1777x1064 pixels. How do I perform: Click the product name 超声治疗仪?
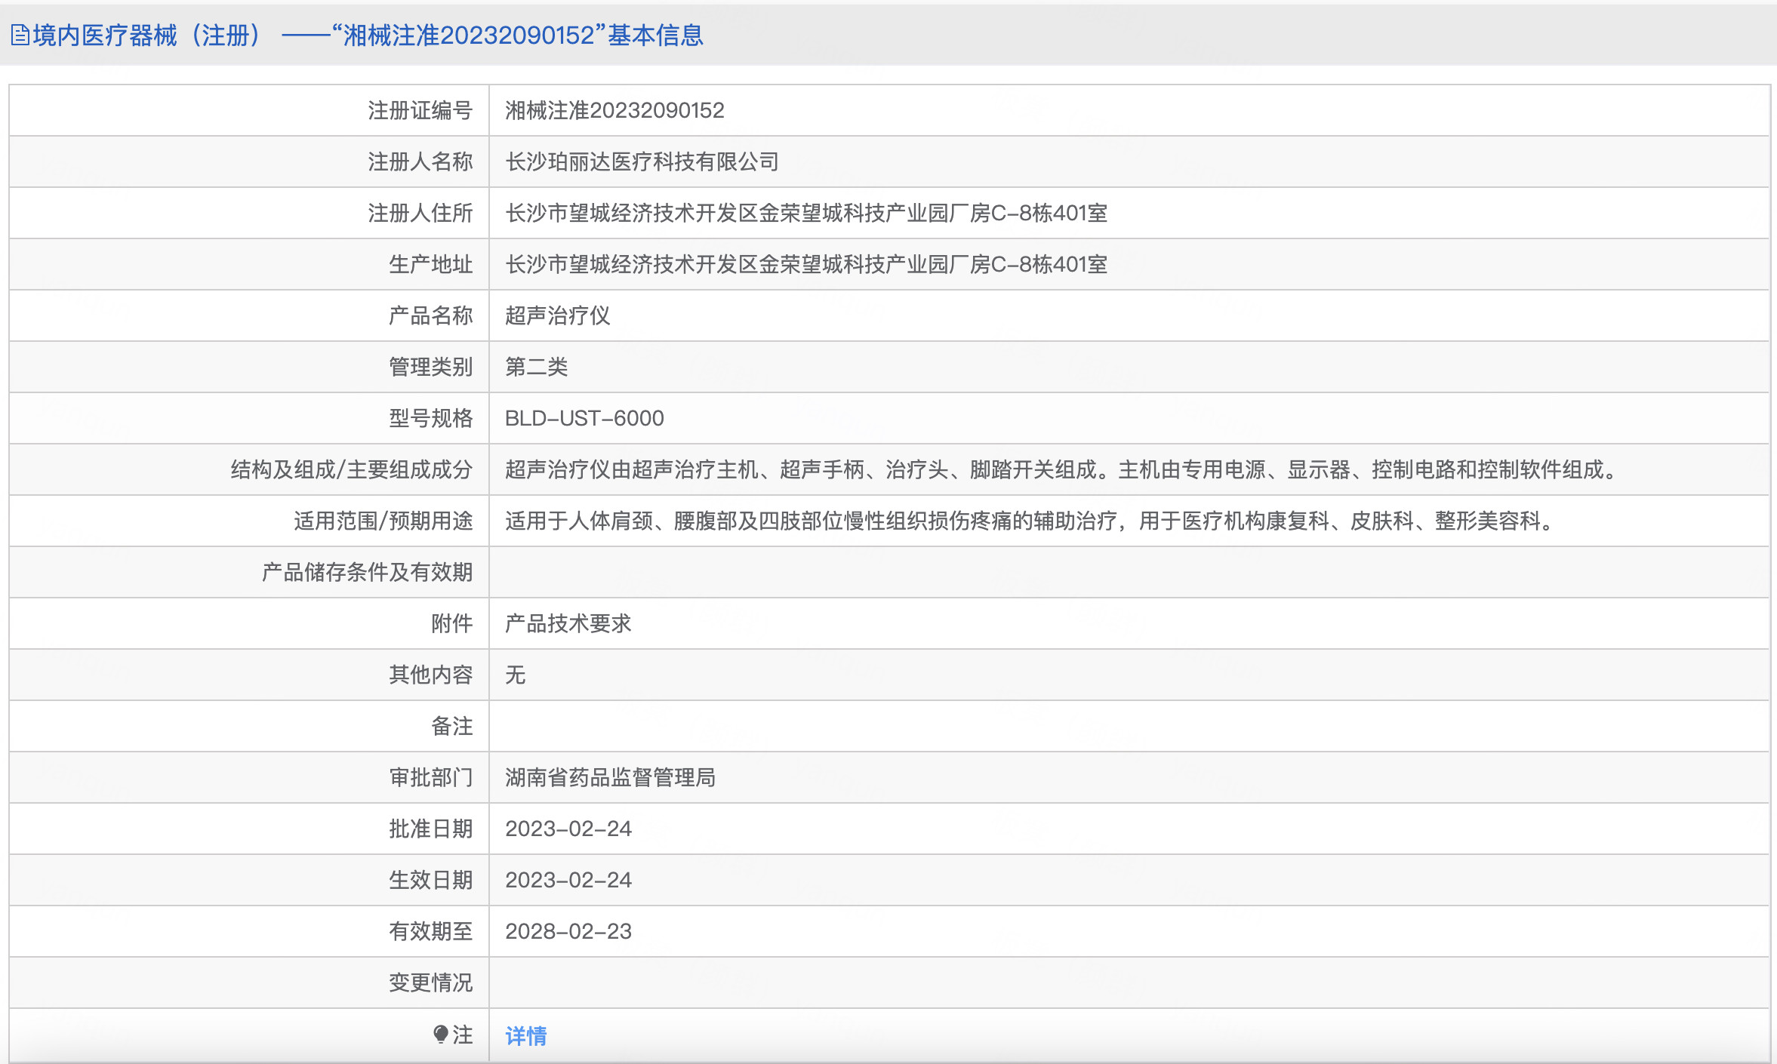558,315
